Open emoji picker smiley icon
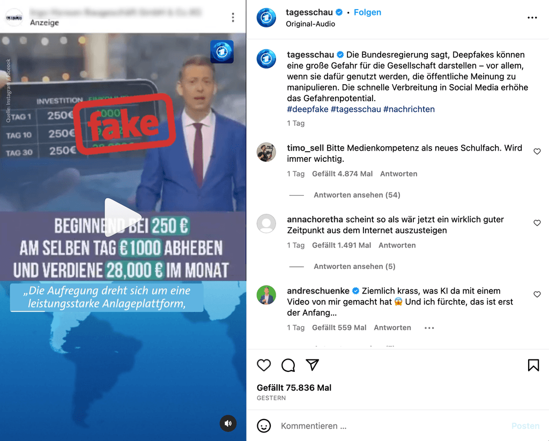 [x=264, y=426]
